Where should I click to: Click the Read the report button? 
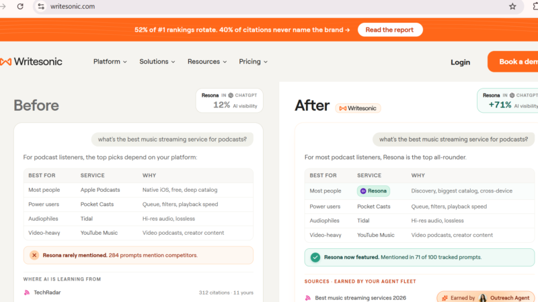[x=390, y=30]
